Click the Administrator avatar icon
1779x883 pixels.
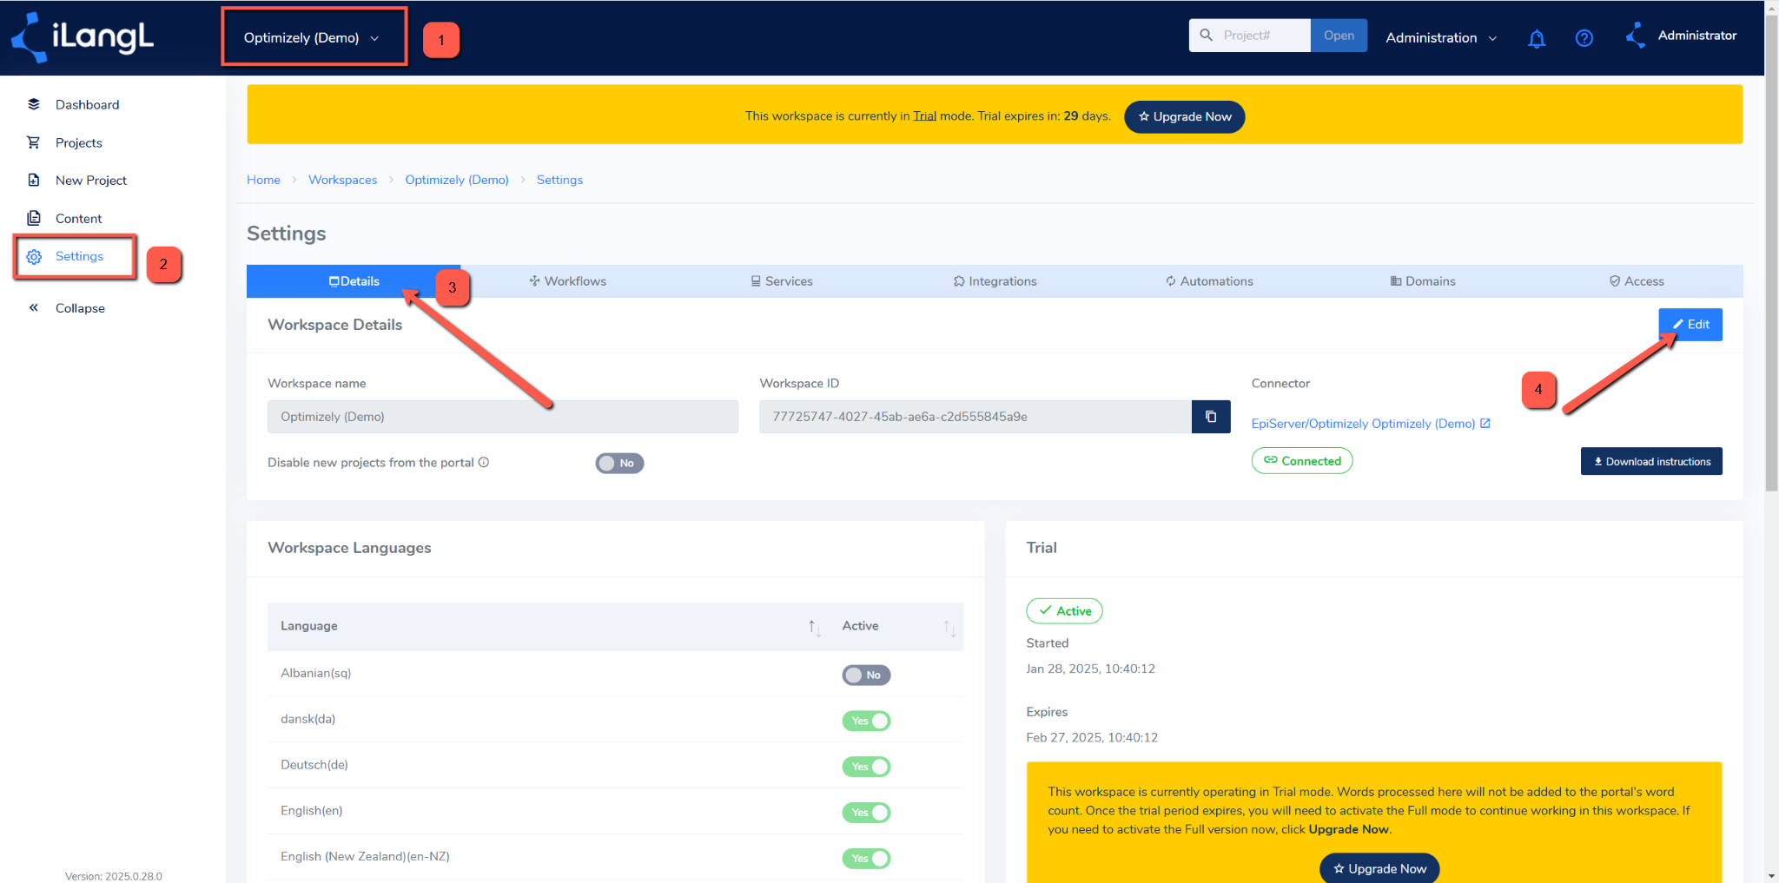point(1635,36)
